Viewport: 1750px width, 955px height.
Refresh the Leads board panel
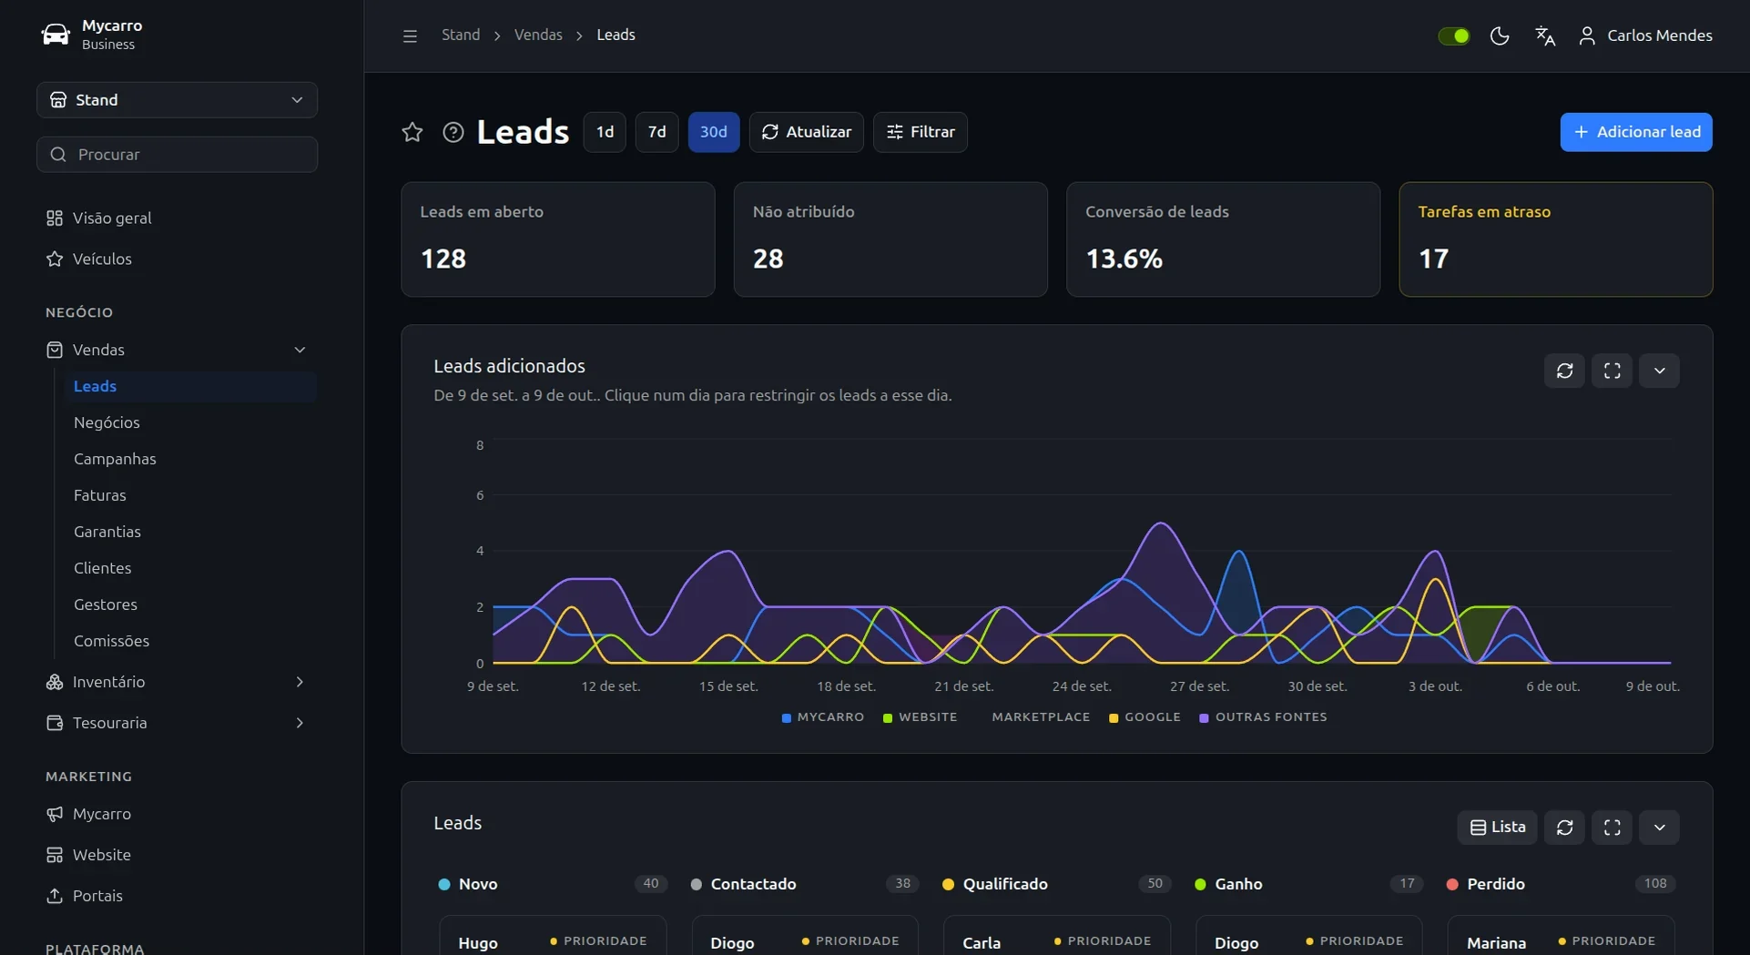click(1564, 828)
